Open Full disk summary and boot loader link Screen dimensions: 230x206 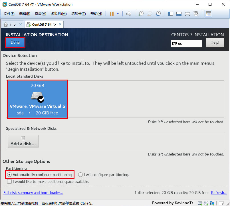coord(33,193)
